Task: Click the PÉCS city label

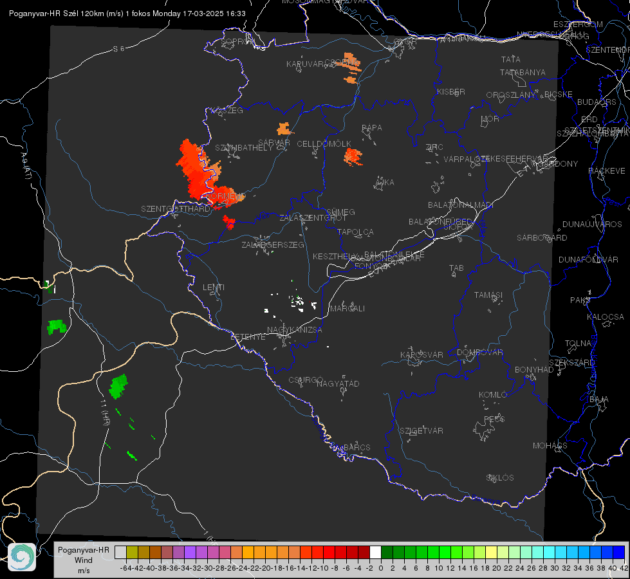Action: [494, 419]
